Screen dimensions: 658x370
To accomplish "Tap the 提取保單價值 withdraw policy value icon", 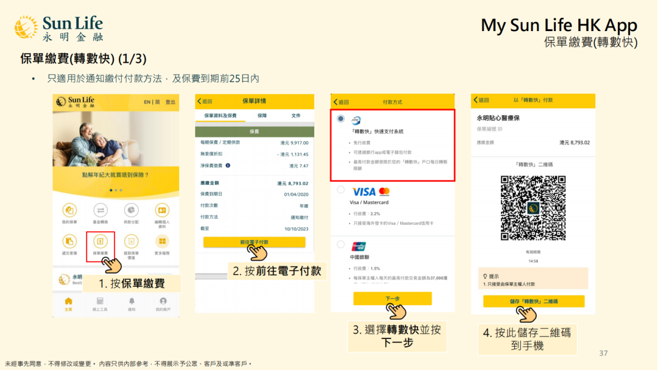I will pyautogui.click(x=132, y=241).
